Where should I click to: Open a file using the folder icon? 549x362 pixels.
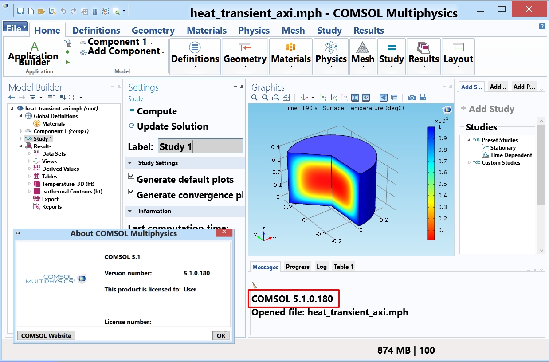point(41,11)
